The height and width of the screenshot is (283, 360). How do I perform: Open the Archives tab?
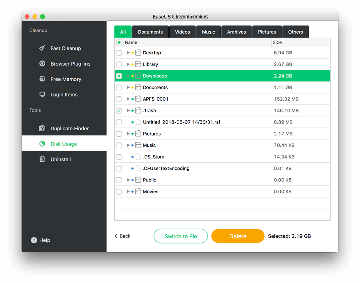(x=236, y=32)
